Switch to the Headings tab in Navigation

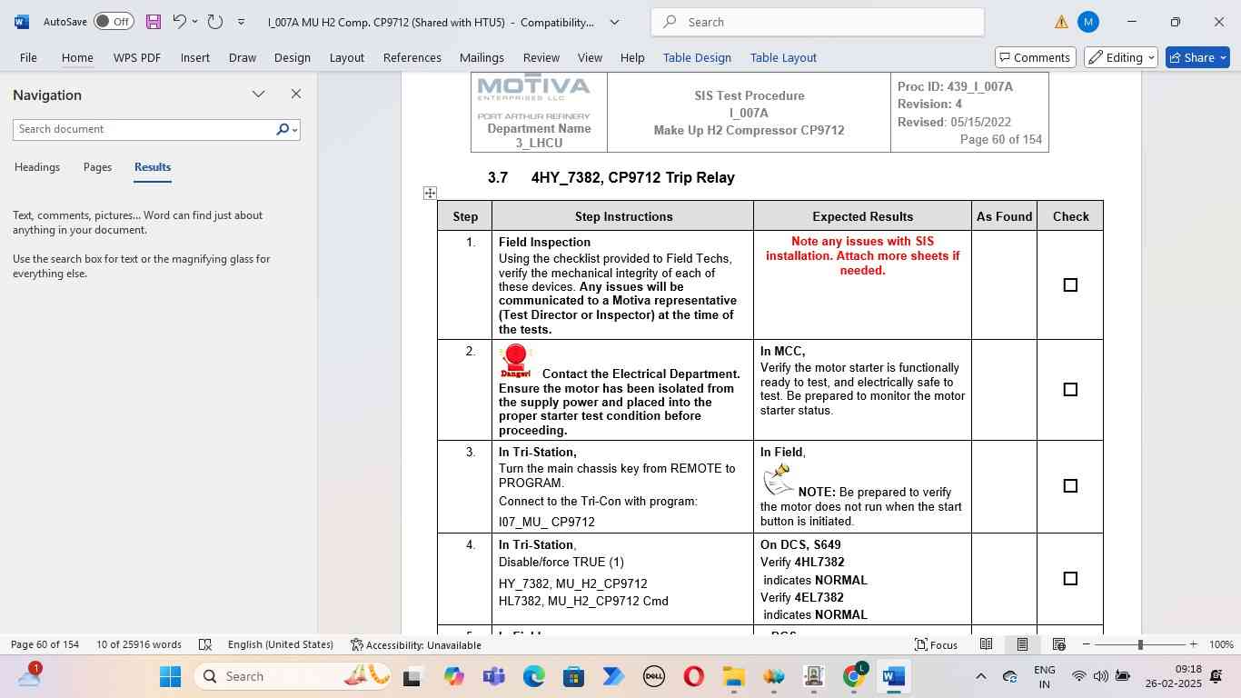pos(37,167)
